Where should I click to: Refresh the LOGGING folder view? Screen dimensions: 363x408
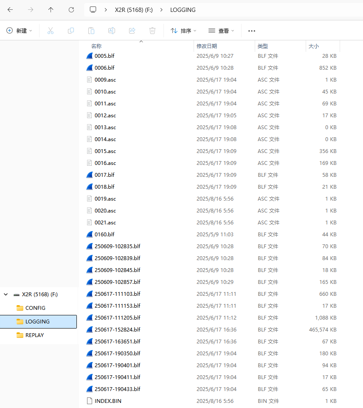pos(71,10)
